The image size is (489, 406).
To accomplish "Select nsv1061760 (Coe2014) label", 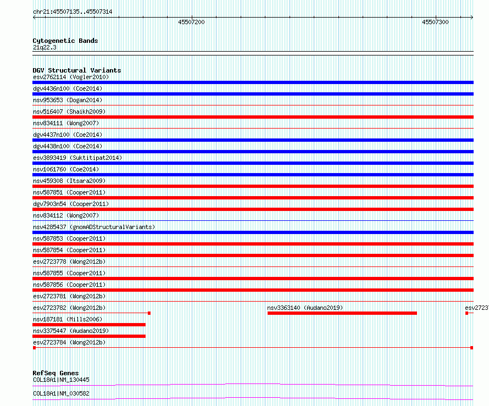I will click(66, 169).
